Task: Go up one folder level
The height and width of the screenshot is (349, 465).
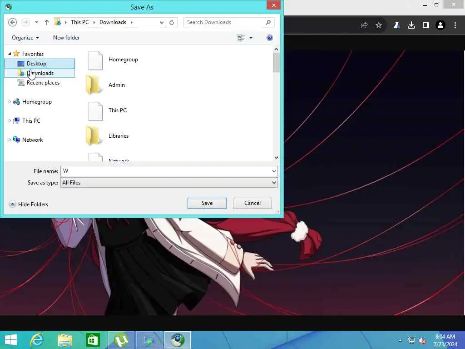Action: [47, 22]
